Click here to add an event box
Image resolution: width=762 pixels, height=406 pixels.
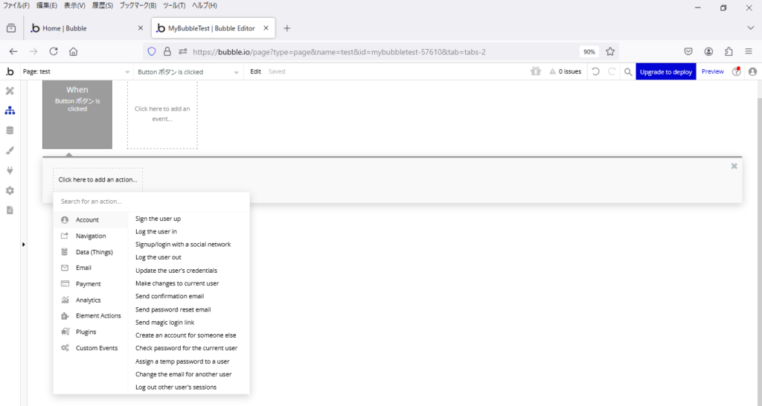click(162, 114)
